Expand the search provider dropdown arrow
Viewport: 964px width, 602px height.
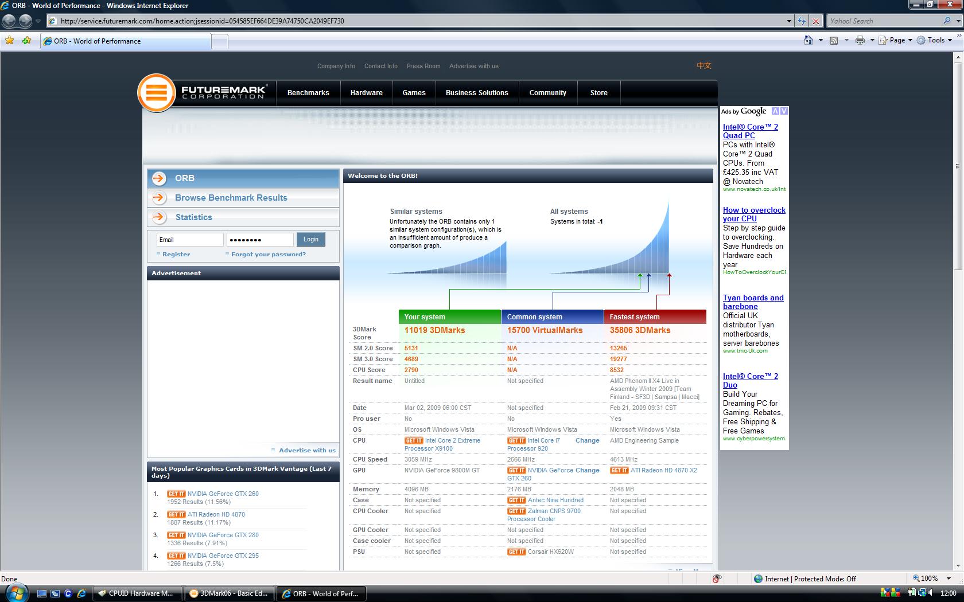click(x=958, y=21)
